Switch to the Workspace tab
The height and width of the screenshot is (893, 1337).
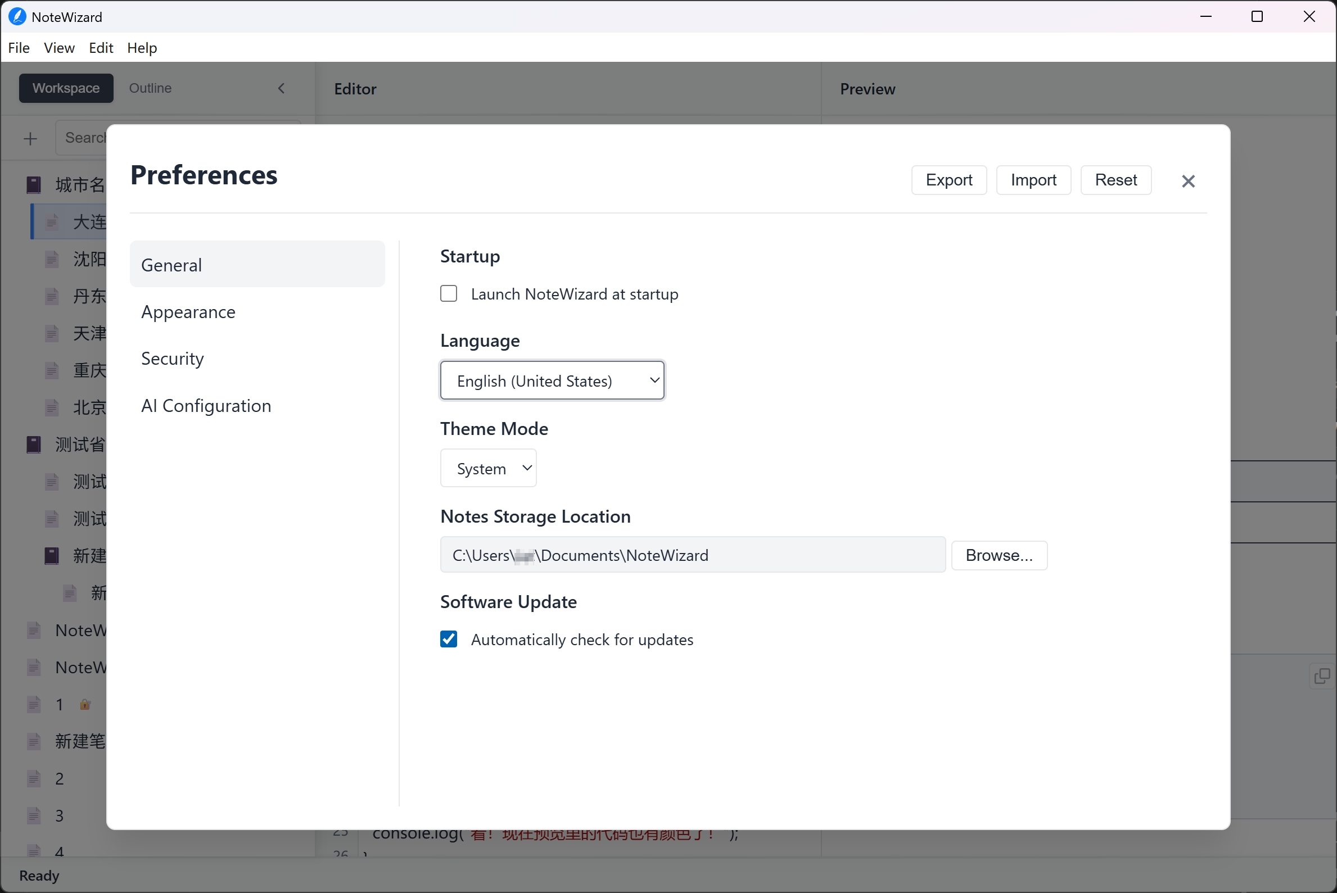(66, 88)
